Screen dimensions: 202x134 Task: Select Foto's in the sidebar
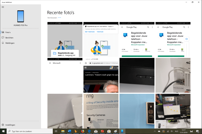click(x=20, y=32)
